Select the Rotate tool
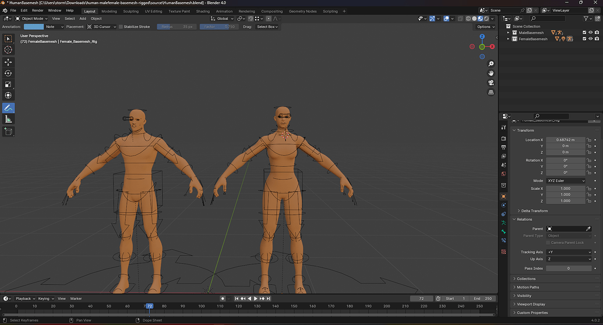The image size is (603, 325). 8,73
